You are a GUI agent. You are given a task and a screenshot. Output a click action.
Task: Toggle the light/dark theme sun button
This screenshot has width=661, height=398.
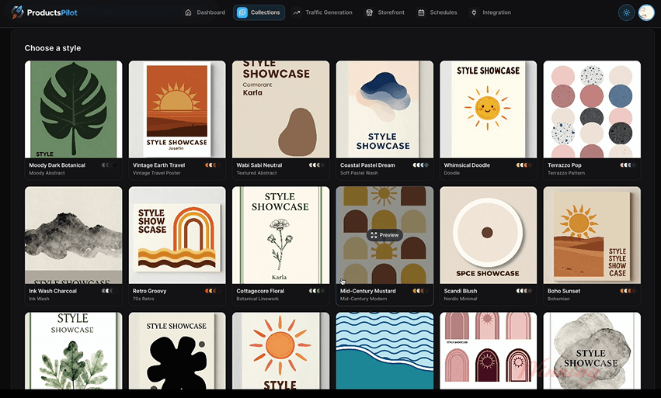click(626, 12)
